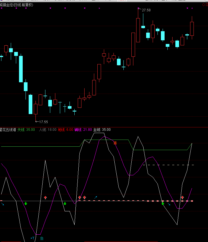Click the leftmost red up arrow signal

[x=45, y=197]
